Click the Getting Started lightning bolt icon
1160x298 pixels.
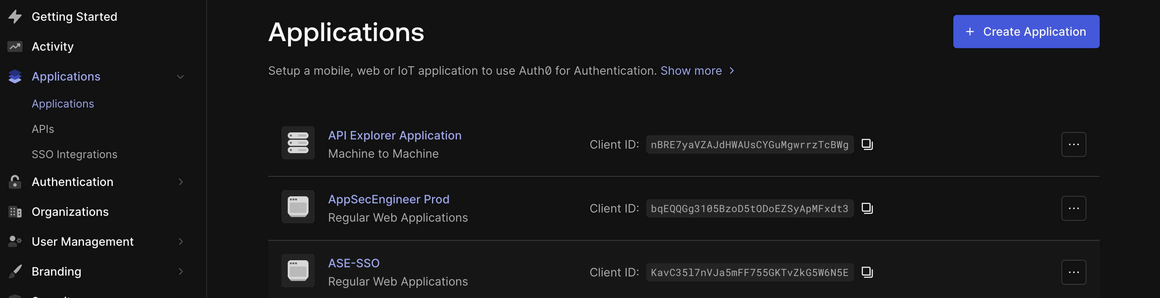15,17
